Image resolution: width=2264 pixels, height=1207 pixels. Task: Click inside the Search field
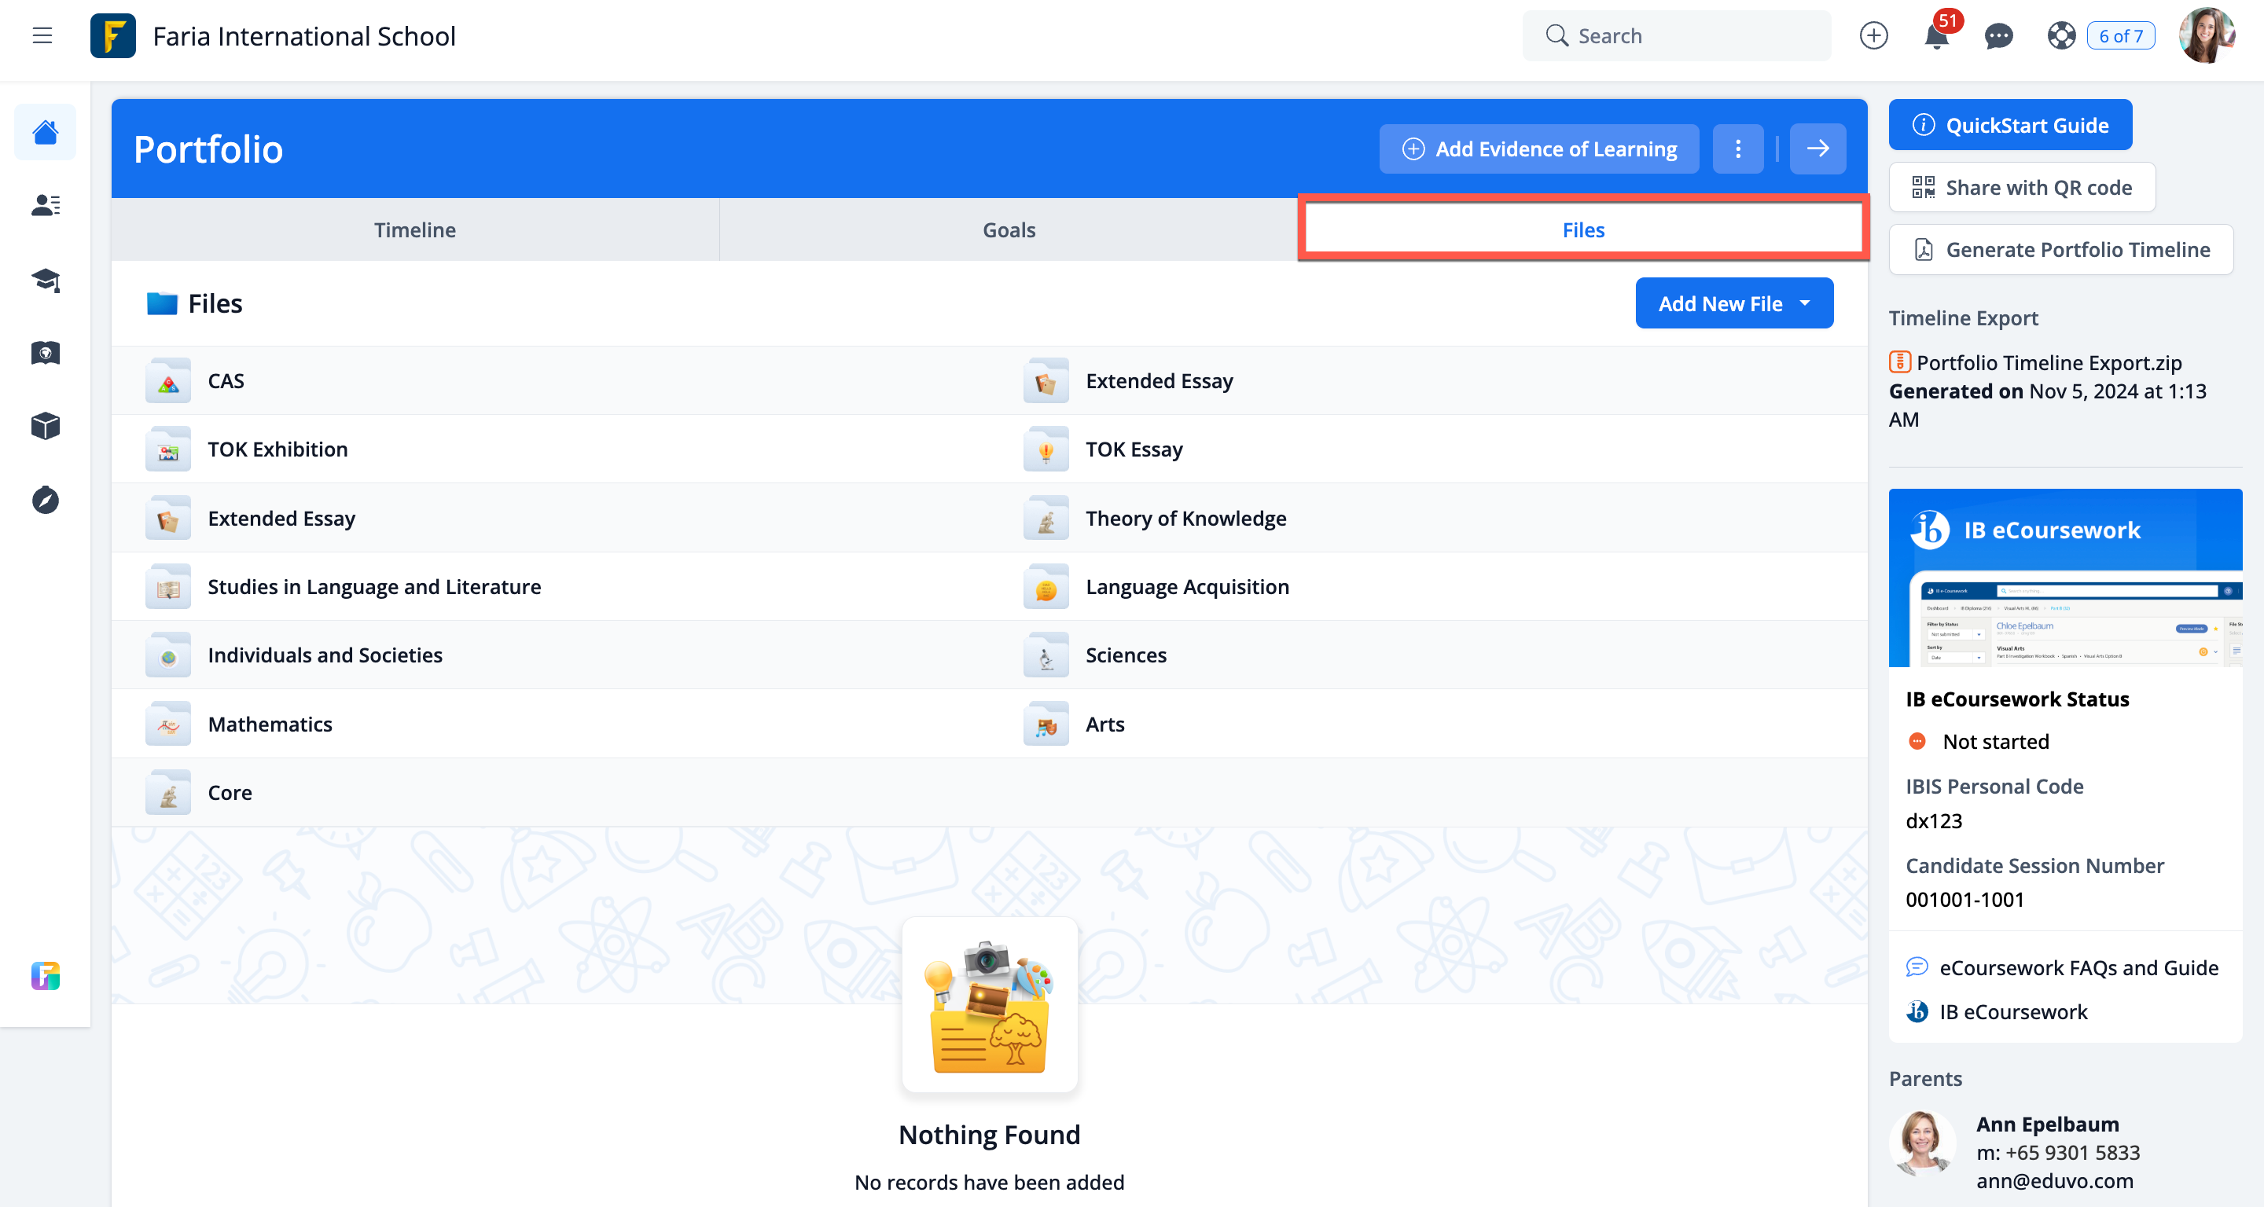tap(1675, 35)
